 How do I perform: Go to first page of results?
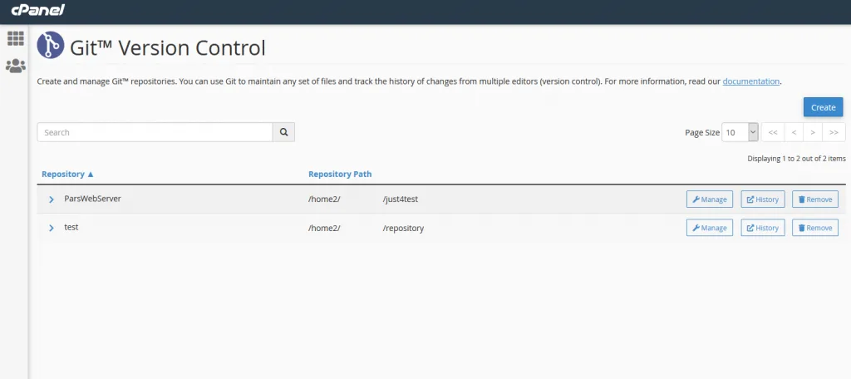(773, 132)
